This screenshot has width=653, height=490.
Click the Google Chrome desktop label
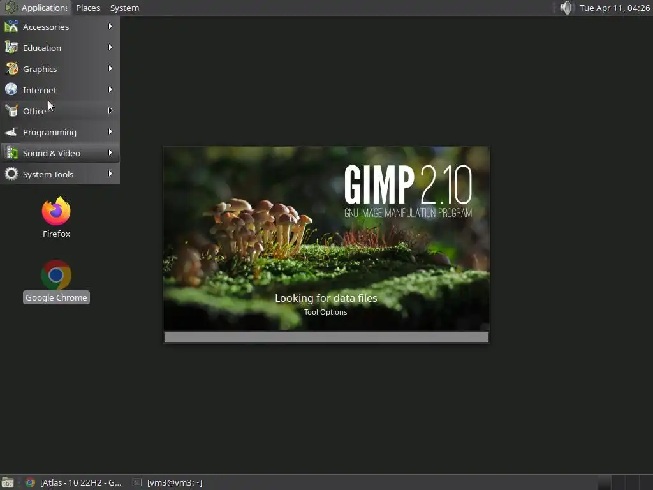(x=56, y=297)
